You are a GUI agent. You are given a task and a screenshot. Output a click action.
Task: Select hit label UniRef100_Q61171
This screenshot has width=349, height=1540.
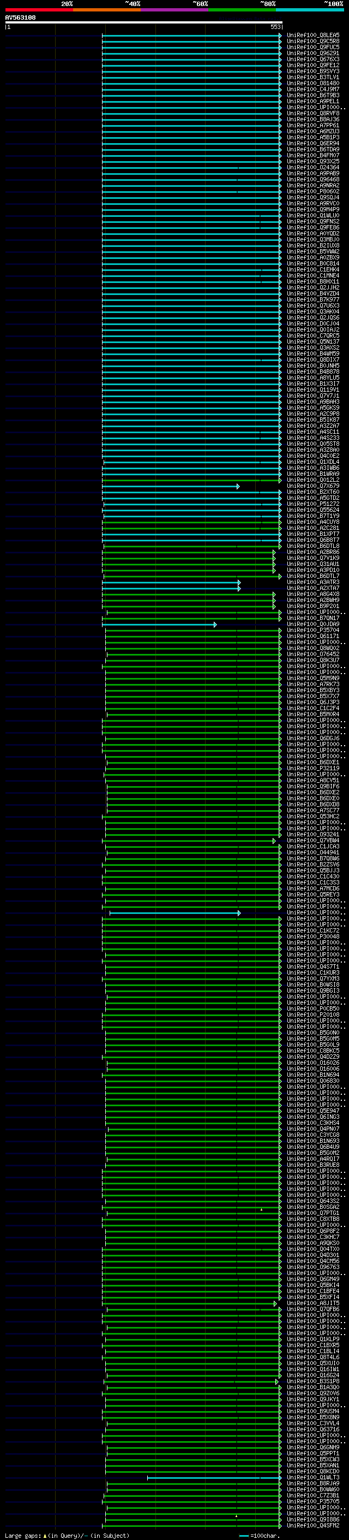(x=312, y=636)
